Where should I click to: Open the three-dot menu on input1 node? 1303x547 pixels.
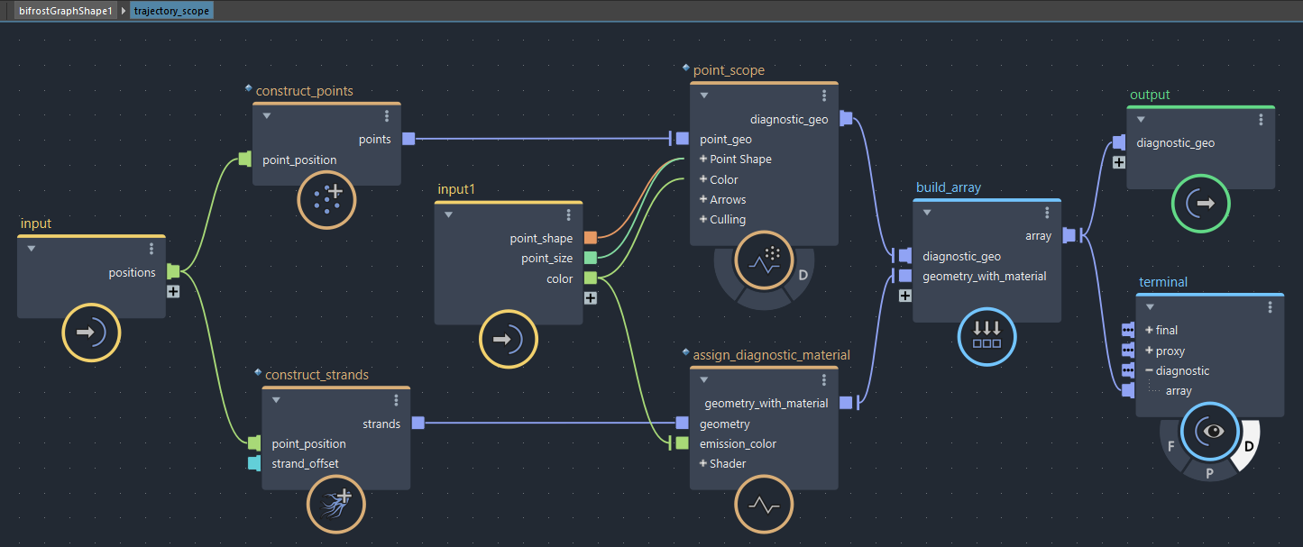(x=568, y=215)
